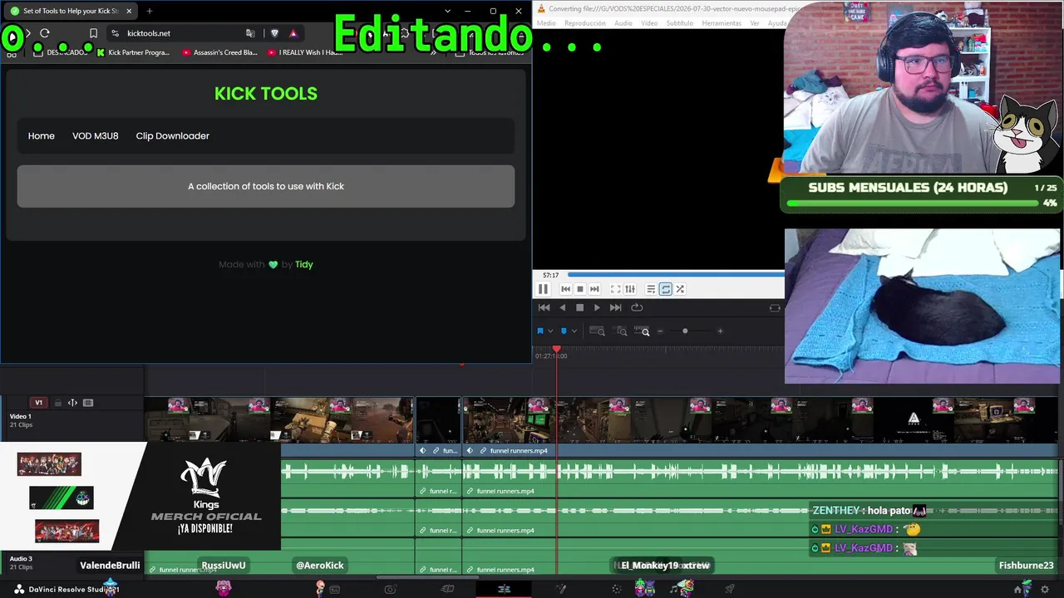Image resolution: width=1064 pixels, height=598 pixels.
Task: Close the Kick Tools browser tab
Action: tap(129, 12)
